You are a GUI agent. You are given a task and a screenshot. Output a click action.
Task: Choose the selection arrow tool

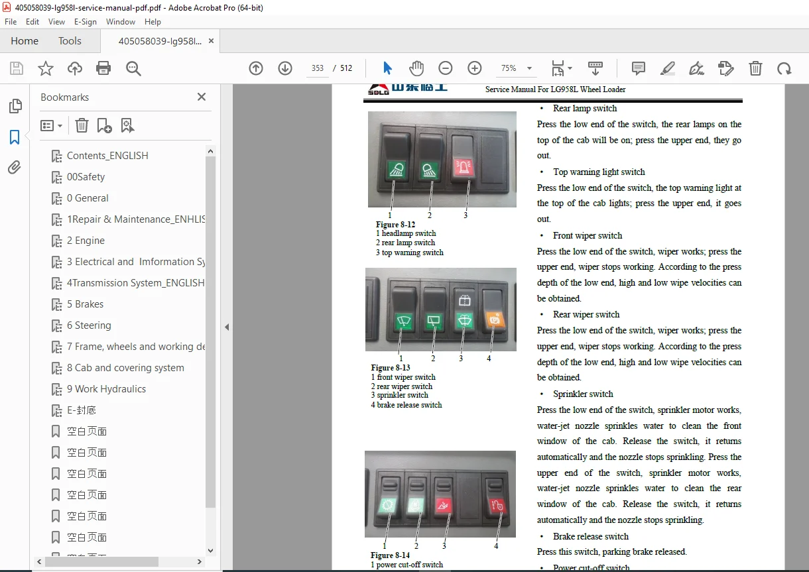click(x=387, y=68)
